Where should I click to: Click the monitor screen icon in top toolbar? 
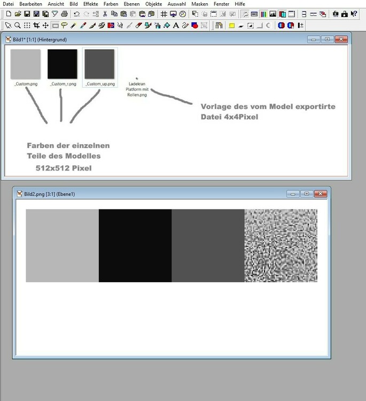(173, 14)
